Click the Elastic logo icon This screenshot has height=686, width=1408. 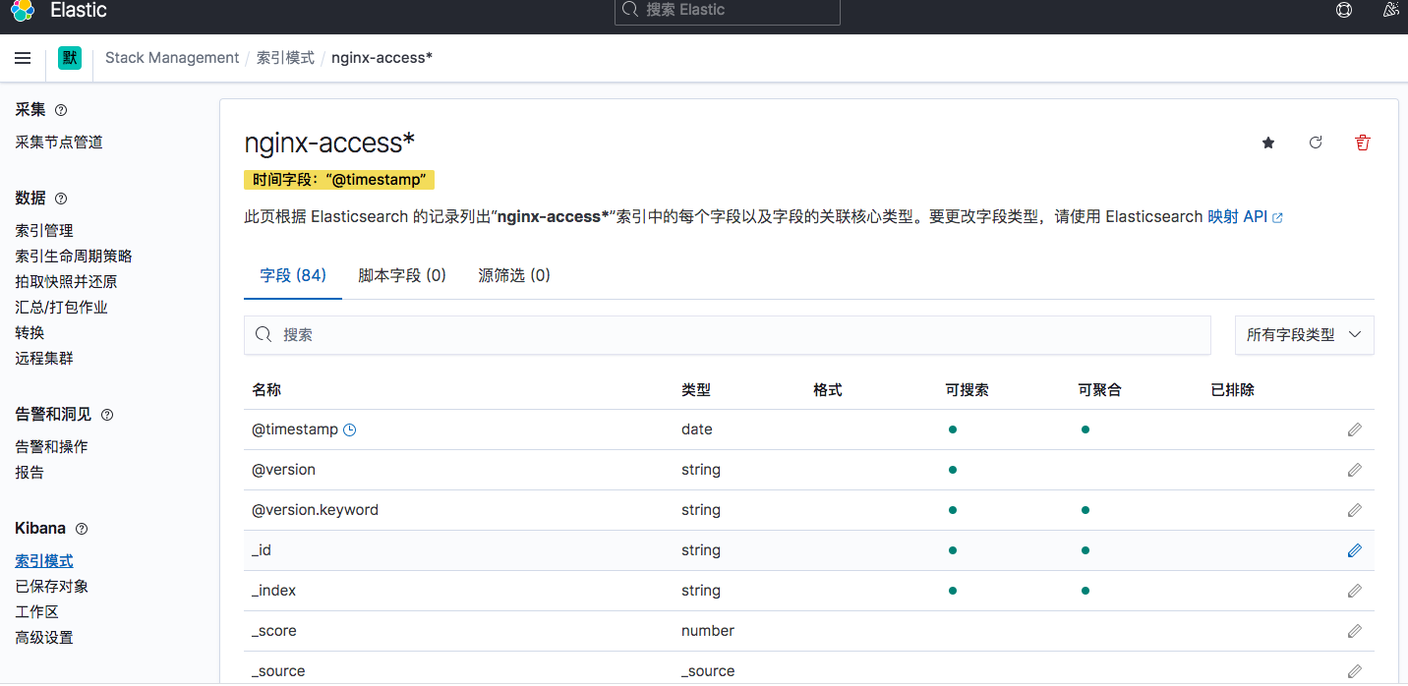pyautogui.click(x=22, y=11)
